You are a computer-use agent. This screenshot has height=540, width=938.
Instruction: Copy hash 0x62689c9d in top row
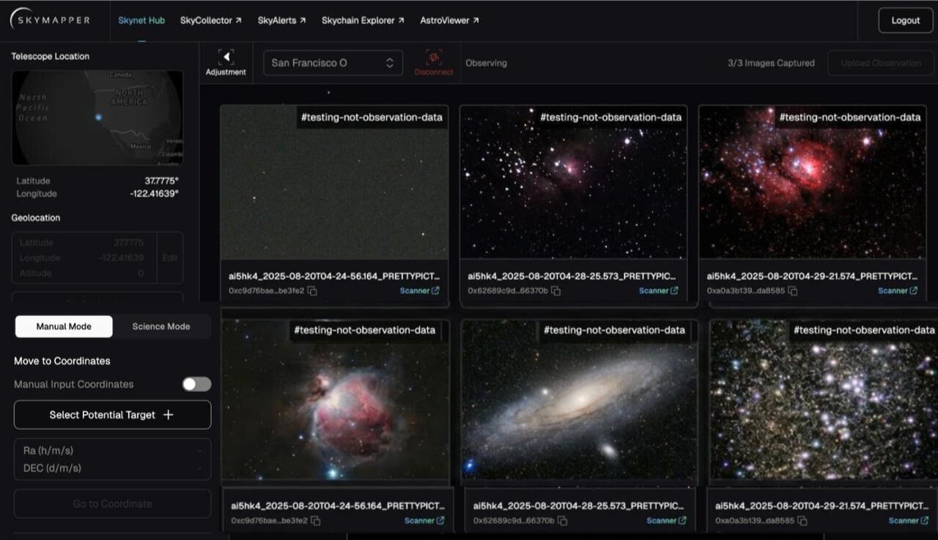coord(555,291)
